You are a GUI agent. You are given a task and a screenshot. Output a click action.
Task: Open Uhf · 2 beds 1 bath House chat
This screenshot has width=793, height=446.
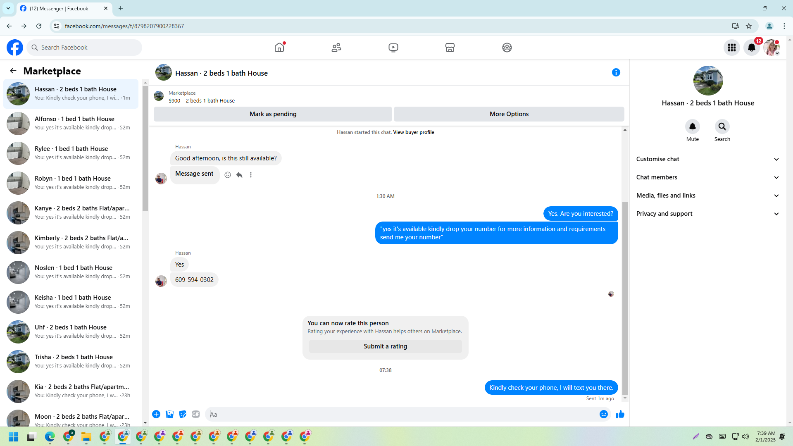pyautogui.click(x=71, y=332)
